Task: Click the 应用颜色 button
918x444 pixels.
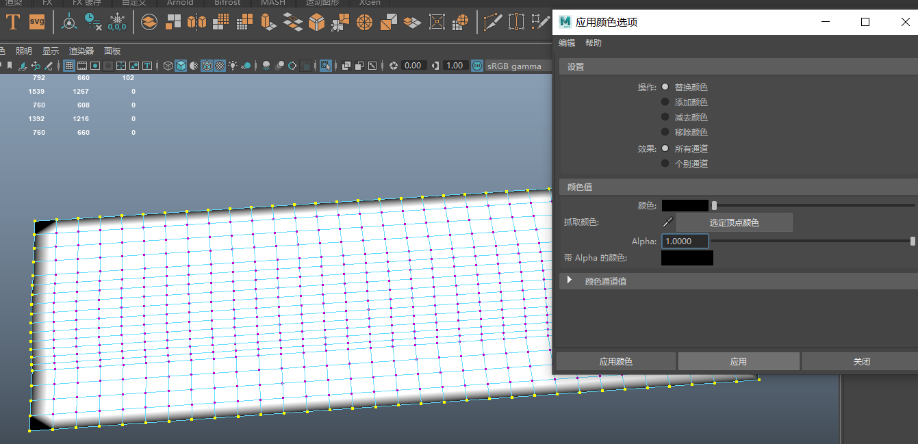Action: [616, 361]
